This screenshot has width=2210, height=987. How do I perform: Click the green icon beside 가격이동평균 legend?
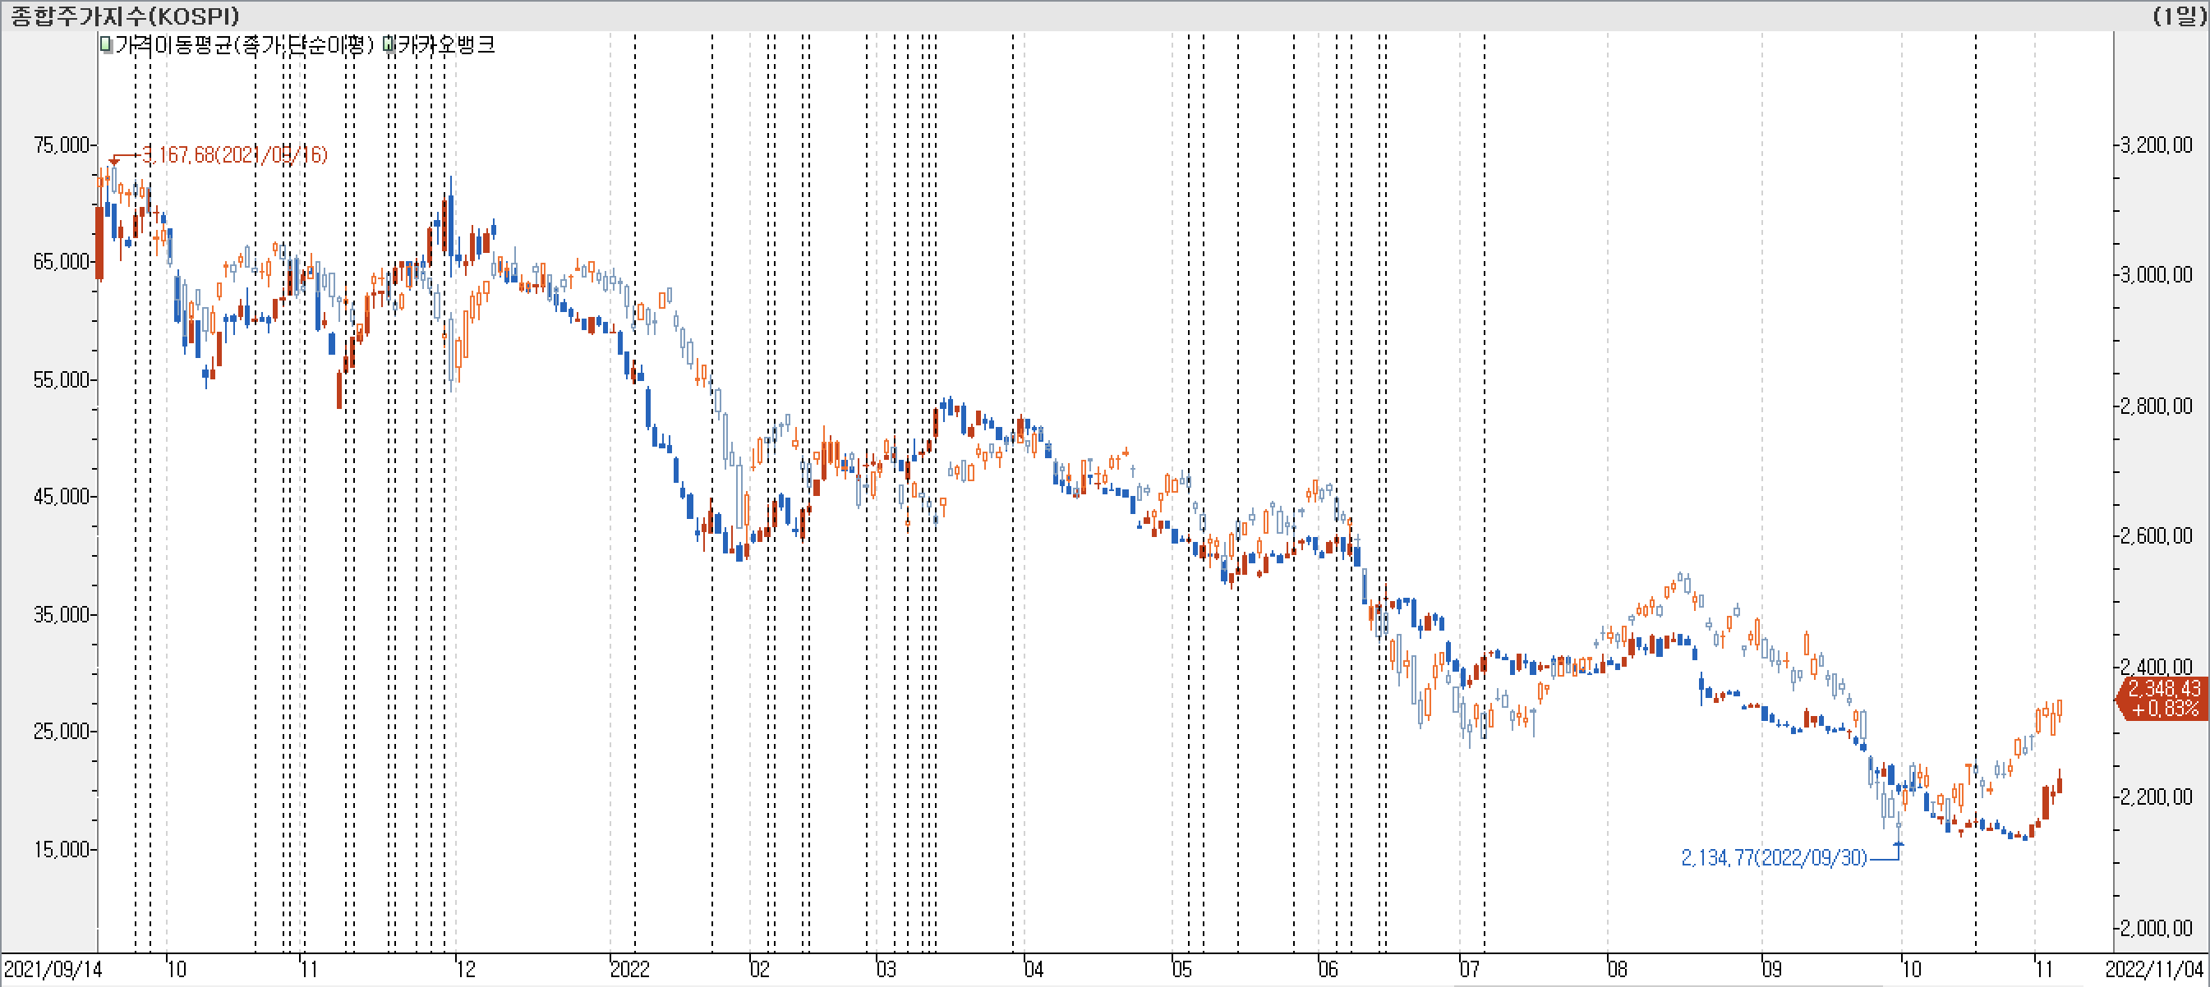(105, 44)
